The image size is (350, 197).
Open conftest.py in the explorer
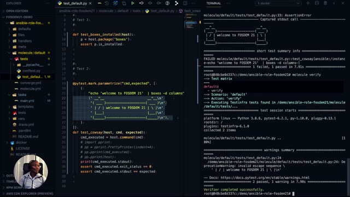31,71
